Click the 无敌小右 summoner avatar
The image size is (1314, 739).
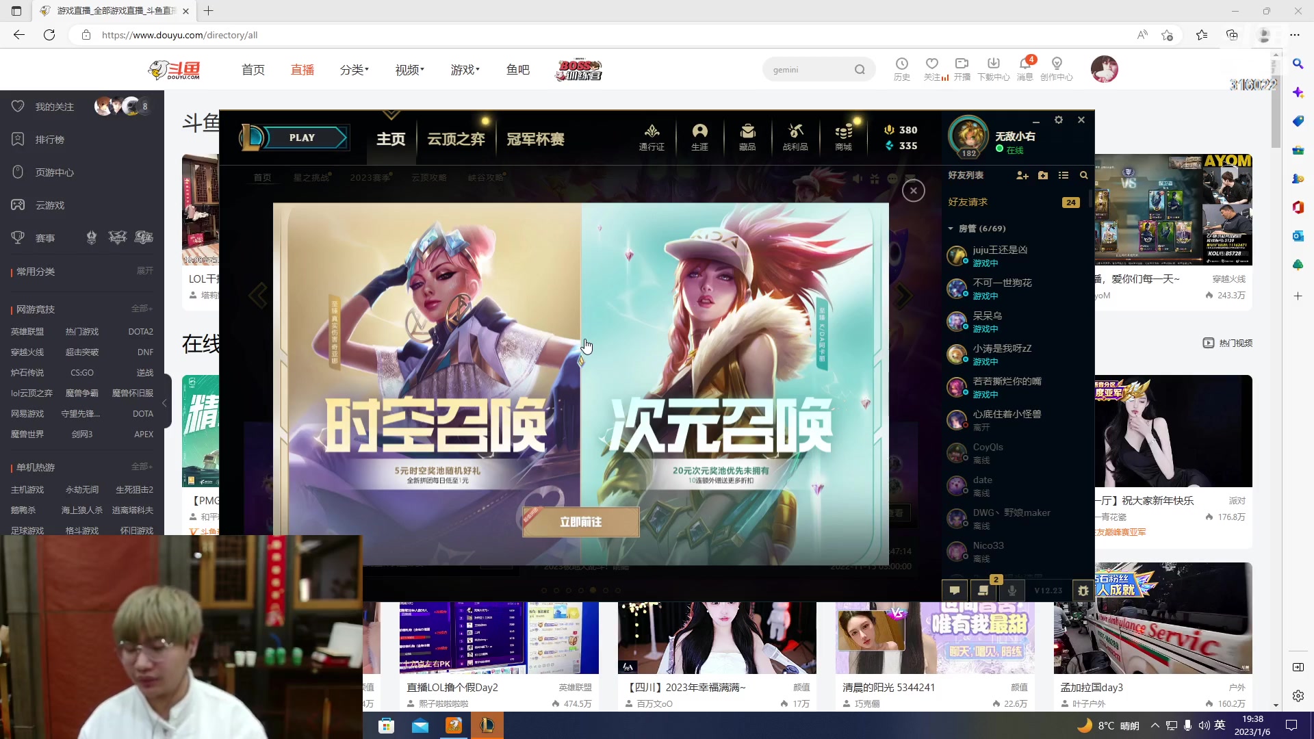968,135
